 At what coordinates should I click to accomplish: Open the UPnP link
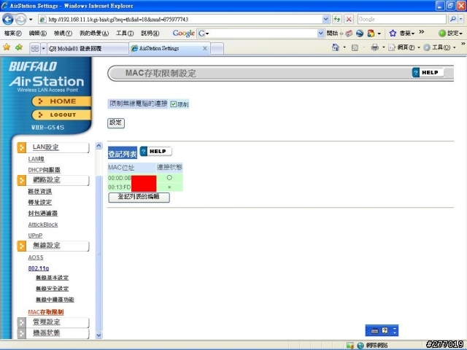(x=35, y=236)
